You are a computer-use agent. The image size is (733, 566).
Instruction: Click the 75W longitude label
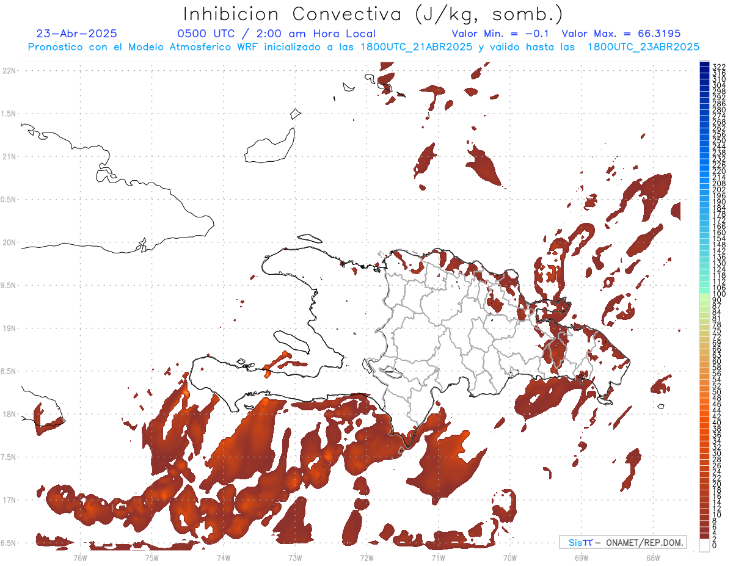151,557
